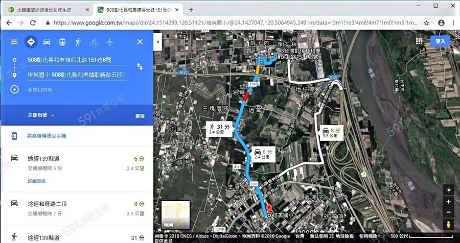Zoom in the map with plus button
Image resolution: width=460 pixels, height=243 pixels.
448,202
